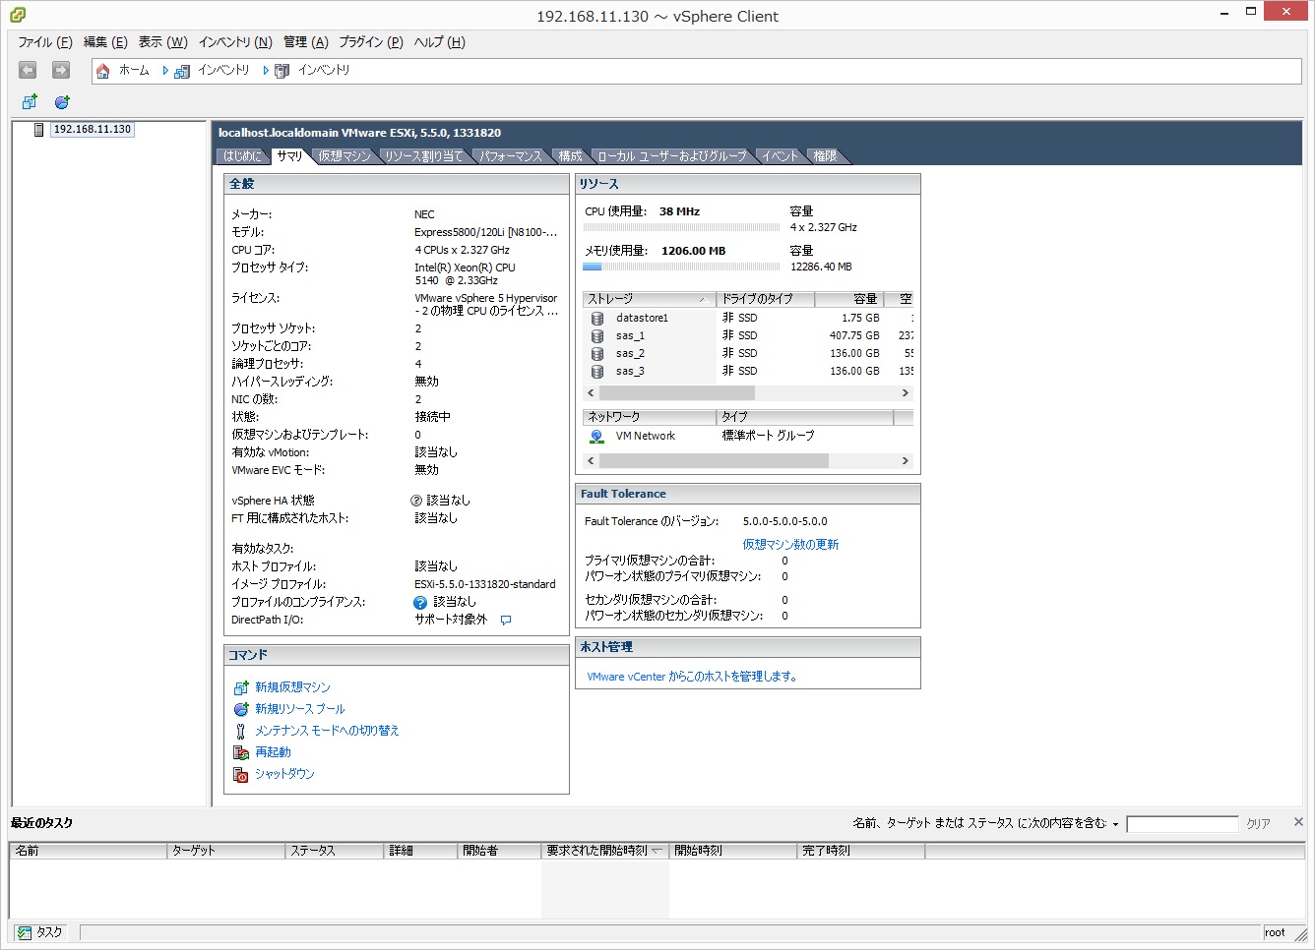Open the ヘルプ menu

click(439, 42)
